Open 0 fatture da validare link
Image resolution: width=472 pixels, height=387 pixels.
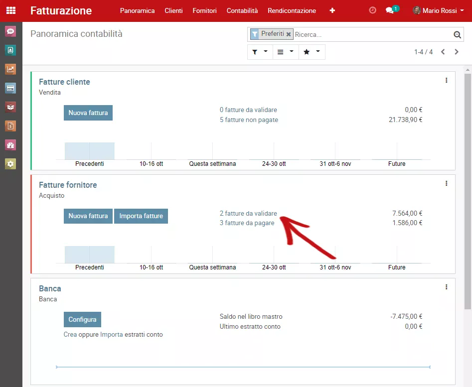248,110
